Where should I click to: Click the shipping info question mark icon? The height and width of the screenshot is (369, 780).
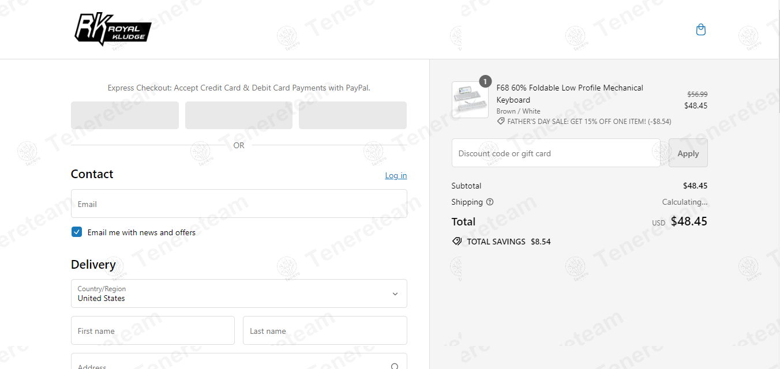coord(490,202)
